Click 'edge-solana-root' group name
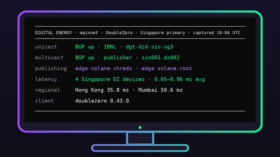Screen dimensions: 280x157 coord(167,68)
